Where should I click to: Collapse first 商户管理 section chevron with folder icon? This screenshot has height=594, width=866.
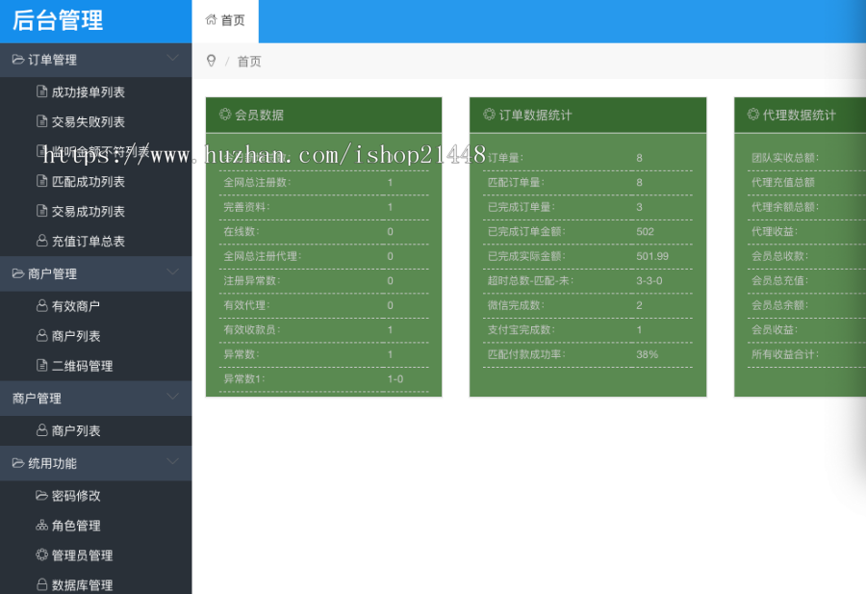(173, 271)
